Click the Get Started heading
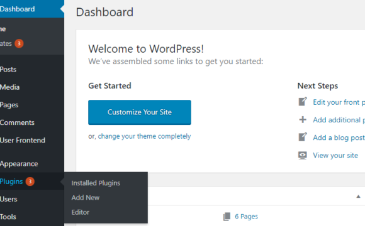365x226 pixels. 109,86
